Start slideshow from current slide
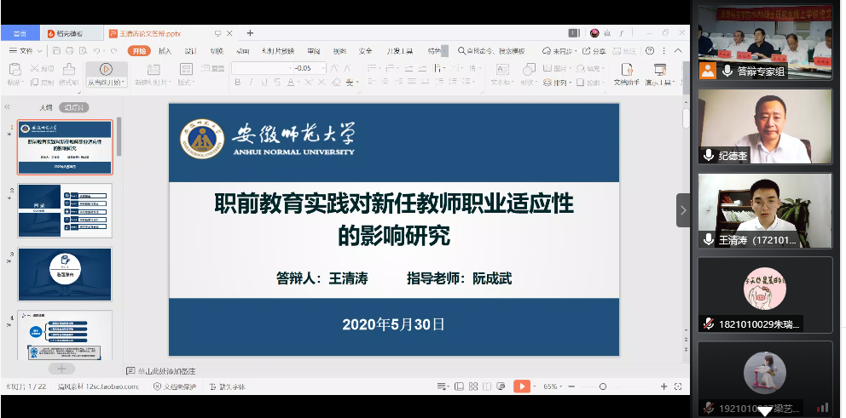Viewport: 846px width, 418px height. [x=106, y=70]
